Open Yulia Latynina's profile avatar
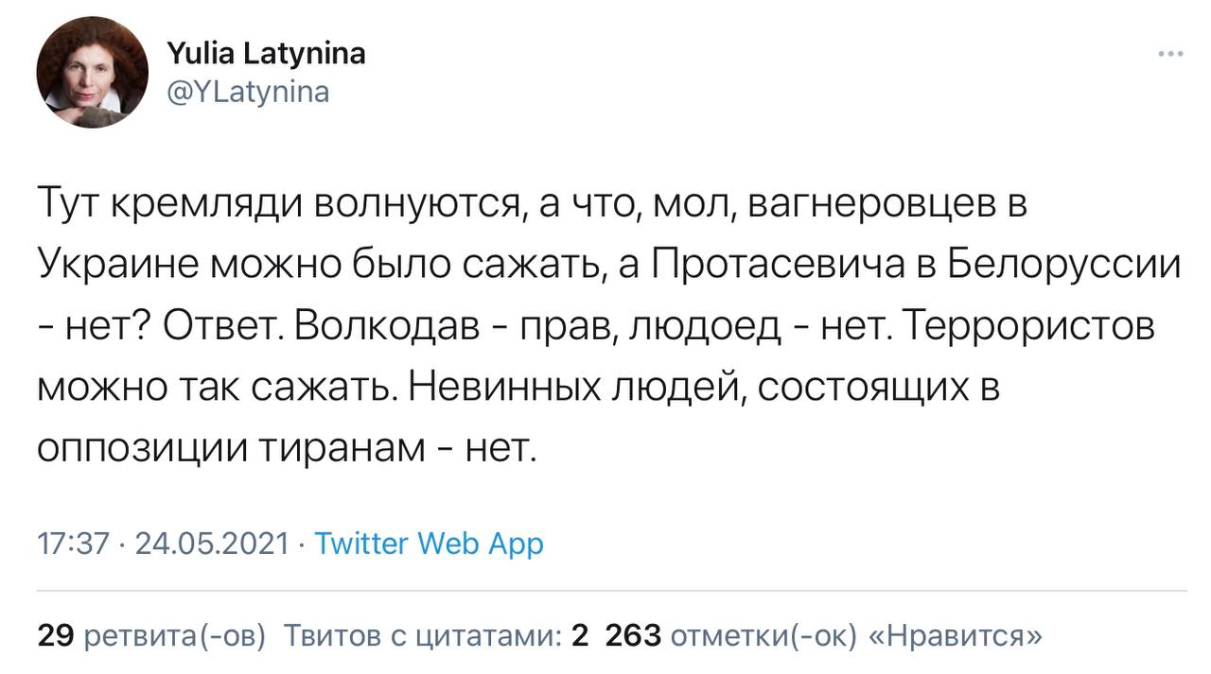The image size is (1211, 674). pyautogui.click(x=93, y=73)
